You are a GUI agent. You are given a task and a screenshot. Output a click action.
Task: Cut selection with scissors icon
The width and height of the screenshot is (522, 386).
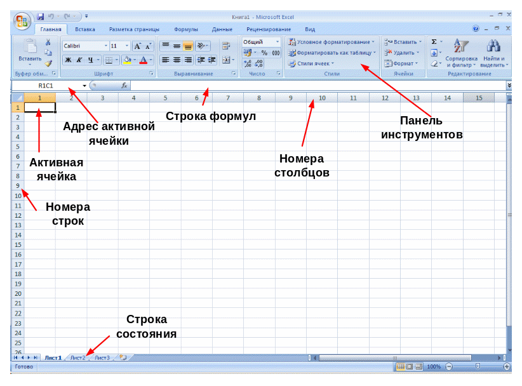(x=48, y=43)
